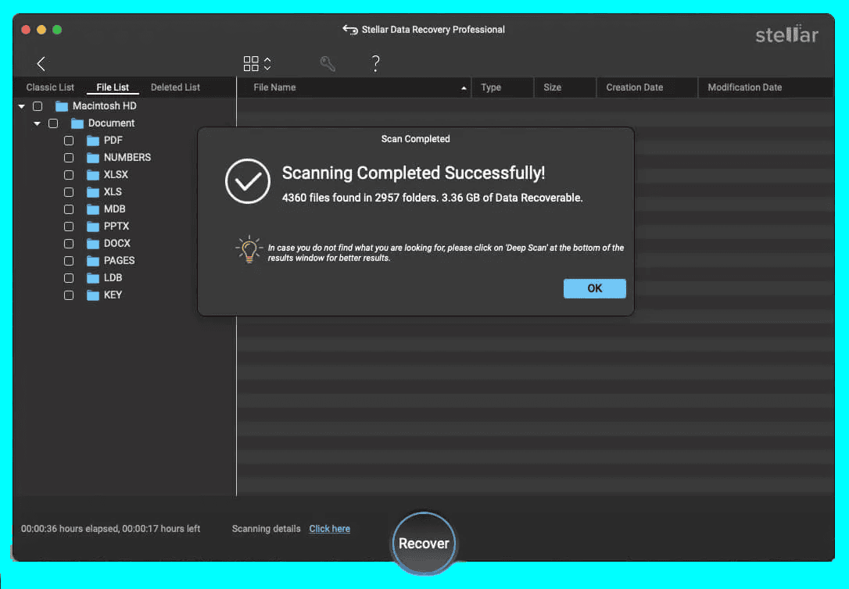Click the Creation Date column header
The image size is (849, 589).
[x=634, y=87]
